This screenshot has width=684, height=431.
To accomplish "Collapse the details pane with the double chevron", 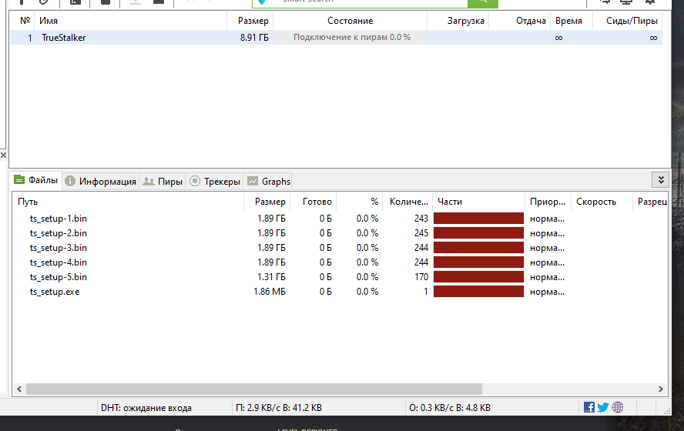I will [661, 179].
